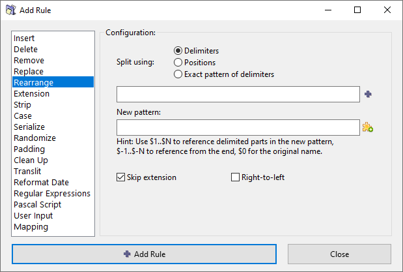The image size is (403, 272).
Task: Select the Delimiters radio button
Action: (x=178, y=51)
